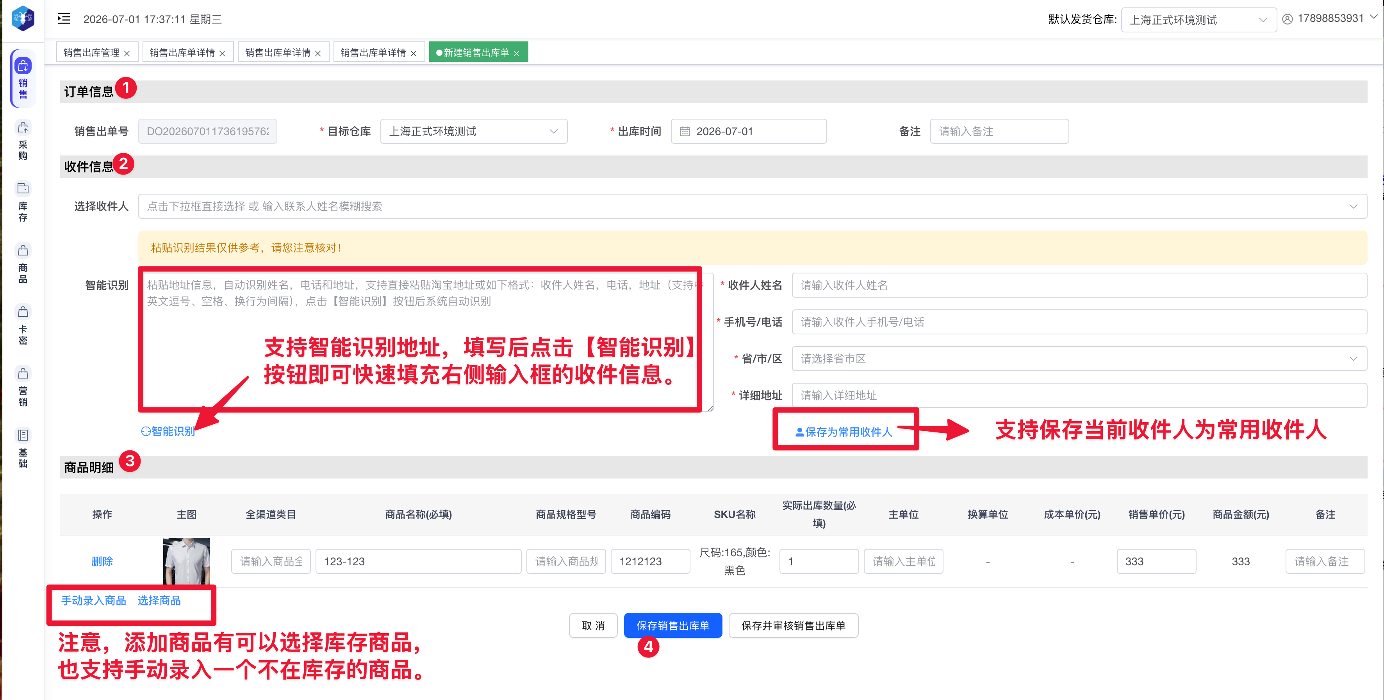Click the calendar icon in 出库时间
1384x700 pixels.
pos(685,132)
